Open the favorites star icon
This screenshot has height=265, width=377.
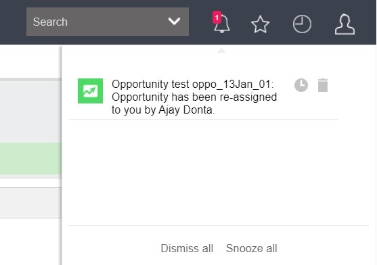click(x=260, y=24)
